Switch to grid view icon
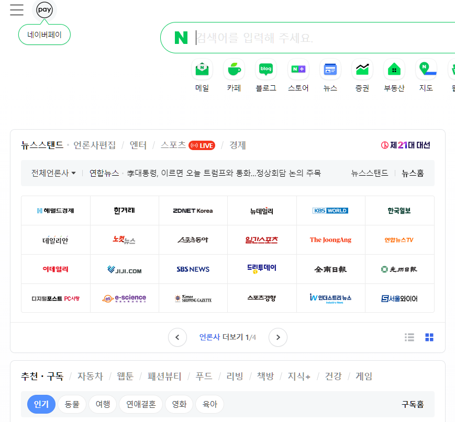This screenshot has width=455, height=422. click(x=429, y=337)
